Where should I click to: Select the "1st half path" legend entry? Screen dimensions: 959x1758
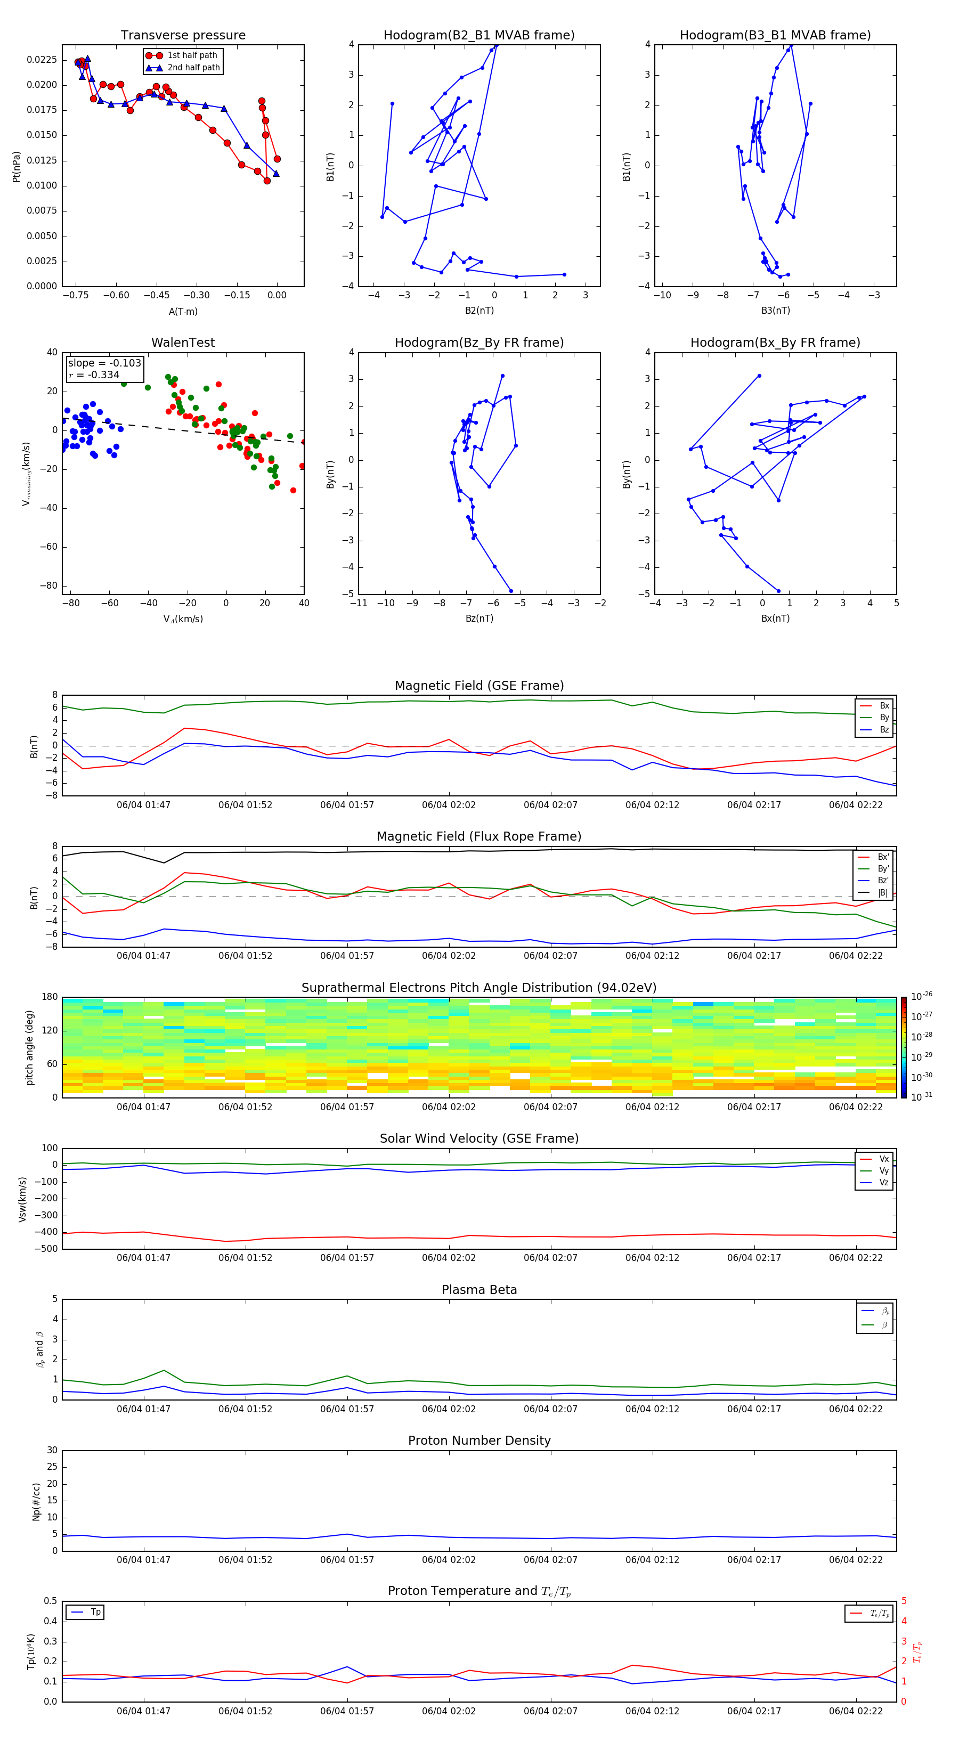[182, 55]
